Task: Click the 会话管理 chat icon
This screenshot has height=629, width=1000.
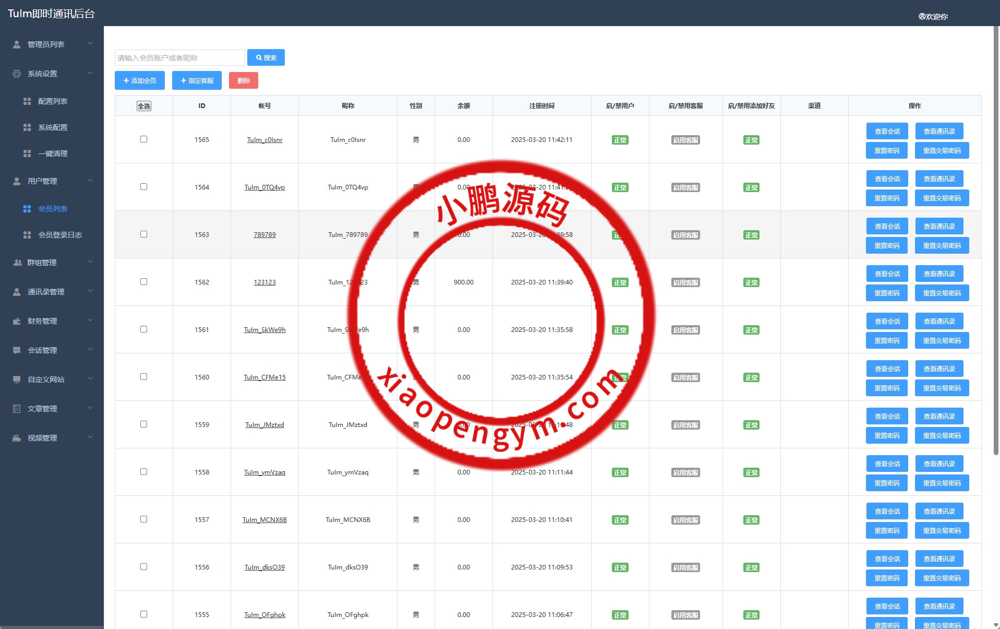Action: (x=17, y=350)
